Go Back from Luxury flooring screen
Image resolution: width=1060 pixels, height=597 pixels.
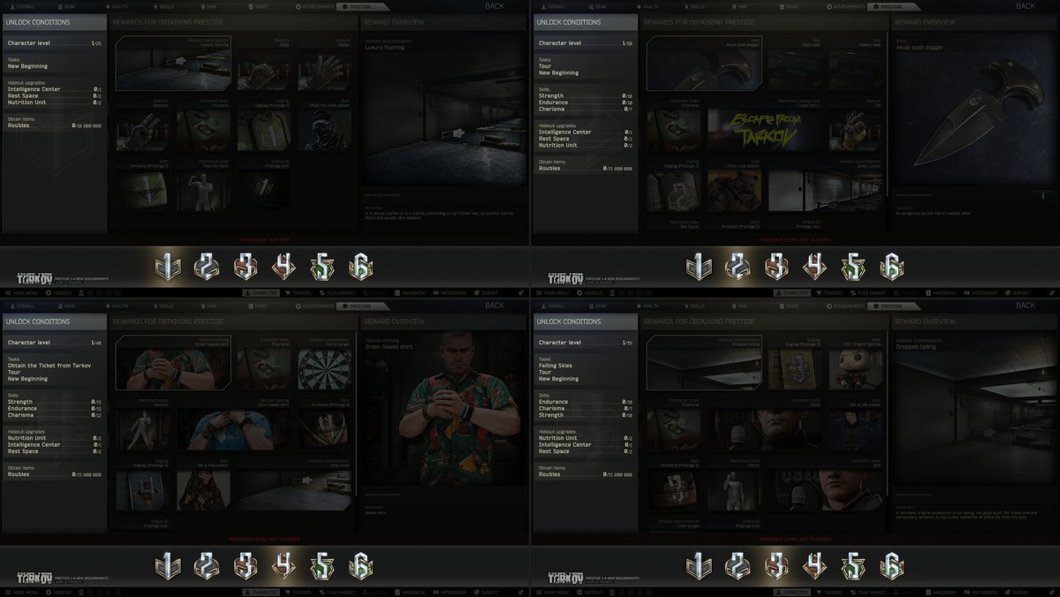click(494, 6)
